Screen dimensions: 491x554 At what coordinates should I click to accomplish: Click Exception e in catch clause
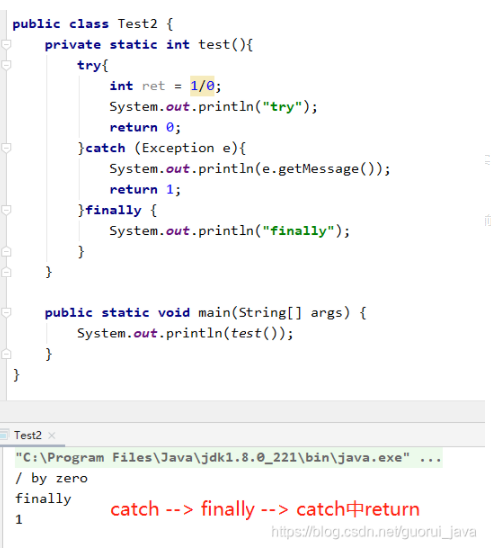(x=187, y=148)
